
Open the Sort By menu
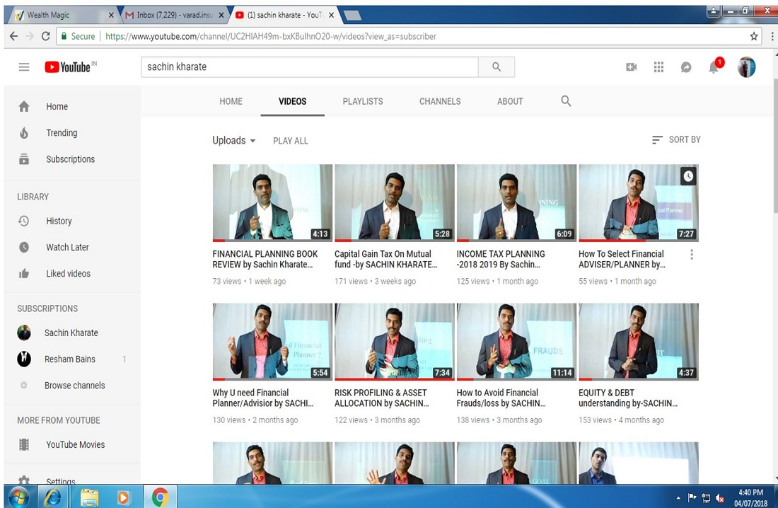click(675, 139)
